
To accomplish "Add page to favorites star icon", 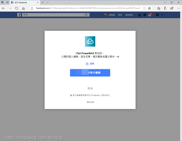I will click(x=149, y=8).
